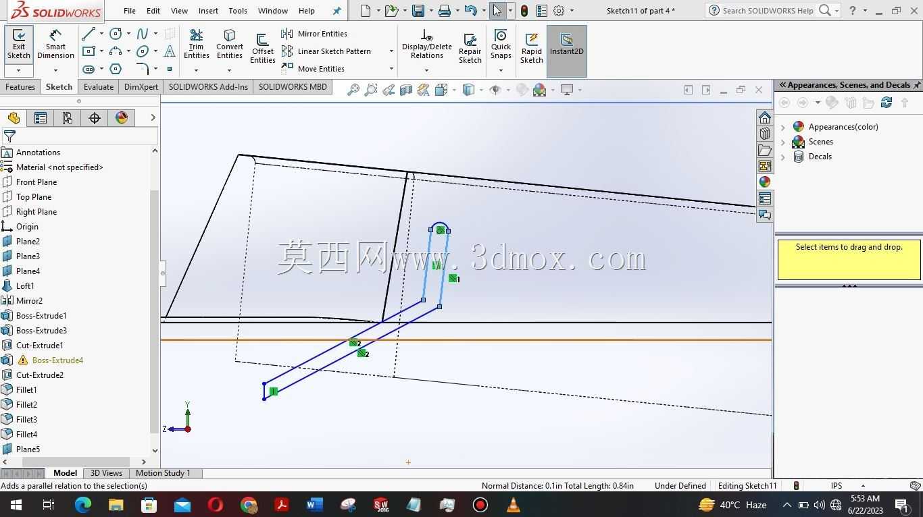Viewport: 923px width, 517px height.
Task: Open the Tools menu
Action: click(x=238, y=11)
